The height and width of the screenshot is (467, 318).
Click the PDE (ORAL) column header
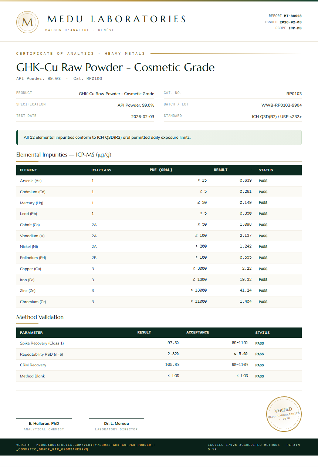[161, 170]
